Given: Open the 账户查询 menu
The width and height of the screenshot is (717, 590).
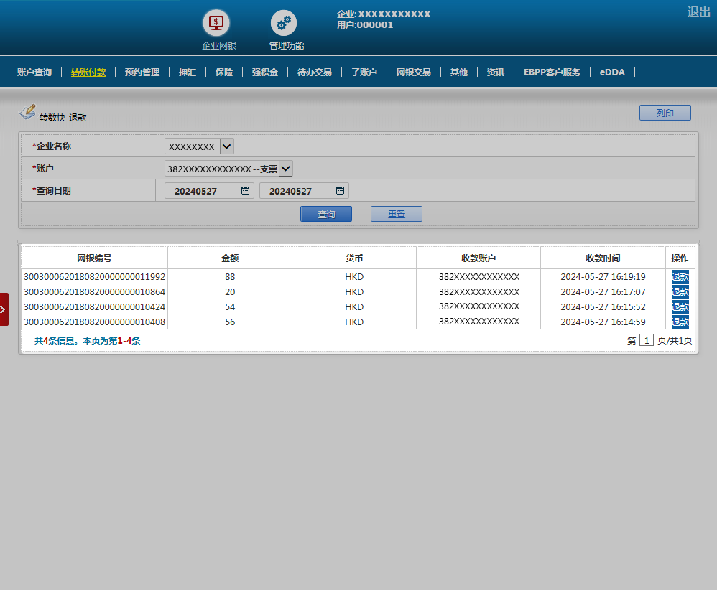Looking at the screenshot, I should pyautogui.click(x=34, y=72).
